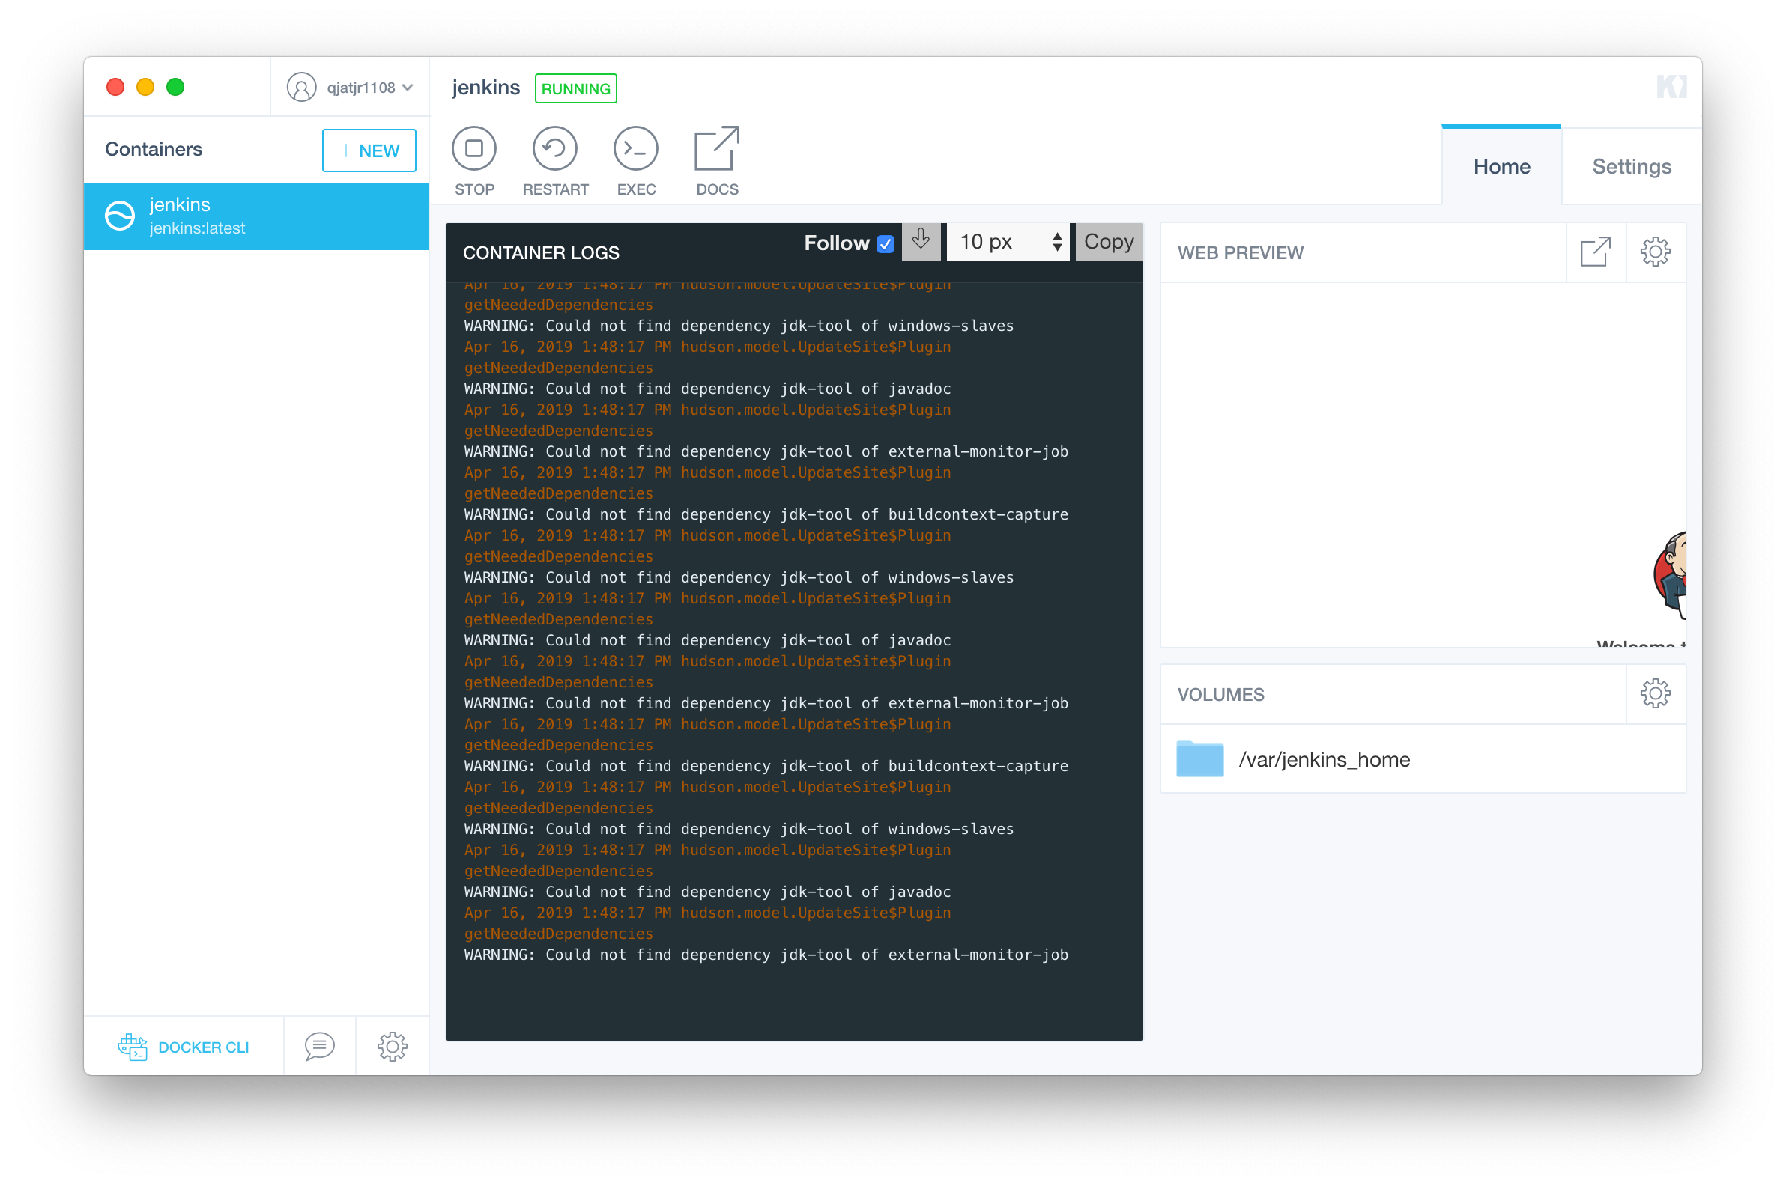Select the jenkins container in sidebar
This screenshot has height=1186, width=1786.
pos(255,216)
